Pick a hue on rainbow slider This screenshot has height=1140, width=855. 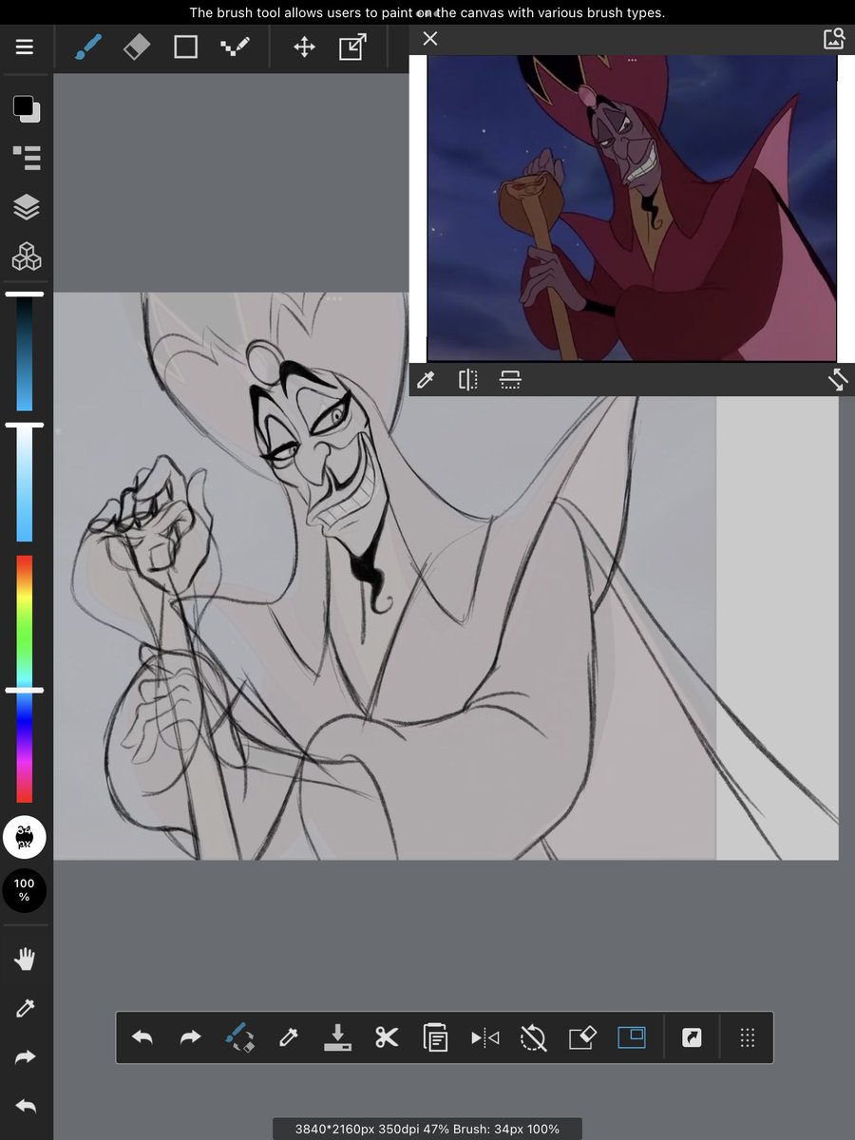[25, 678]
